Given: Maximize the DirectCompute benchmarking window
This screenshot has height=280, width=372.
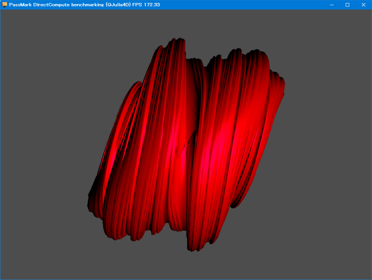Looking at the screenshot, I should click(348, 5).
